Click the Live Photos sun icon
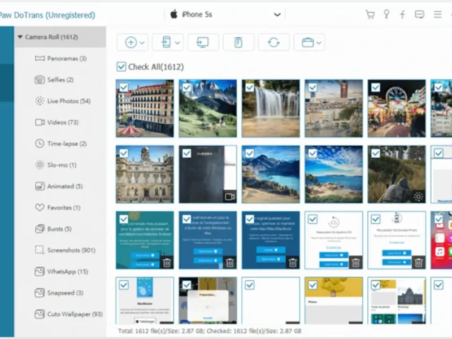This screenshot has width=452, height=339. (x=40, y=101)
